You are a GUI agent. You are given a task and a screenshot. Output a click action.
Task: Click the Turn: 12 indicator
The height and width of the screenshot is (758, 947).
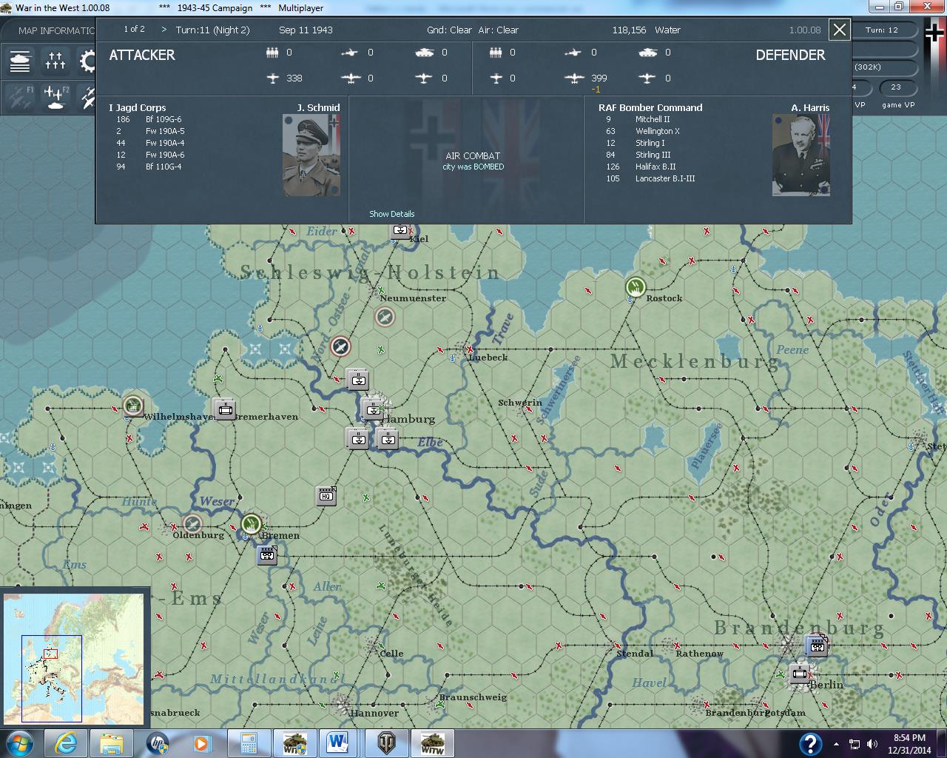click(x=881, y=30)
